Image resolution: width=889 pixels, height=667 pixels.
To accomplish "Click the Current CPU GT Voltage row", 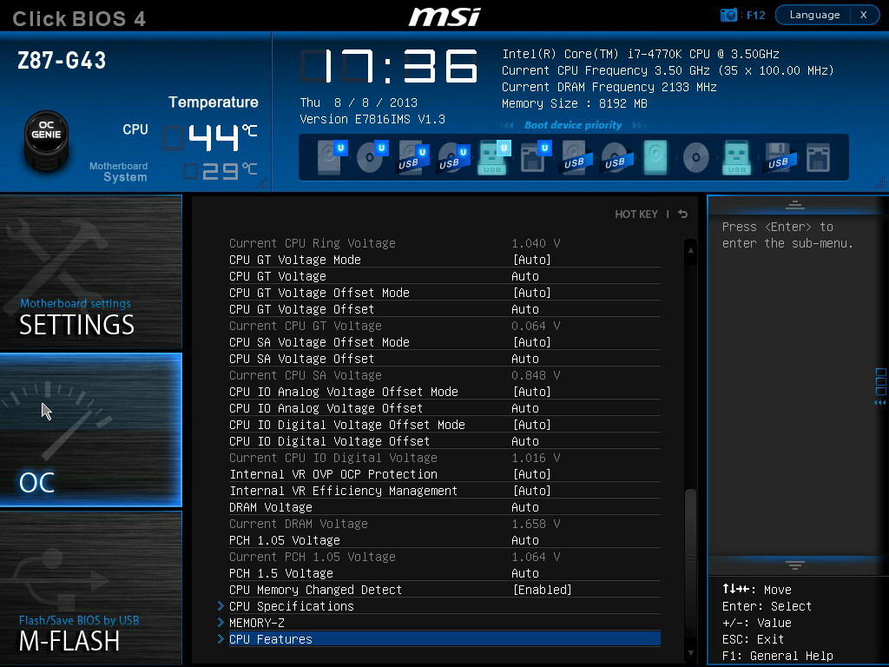I will 444,326.
